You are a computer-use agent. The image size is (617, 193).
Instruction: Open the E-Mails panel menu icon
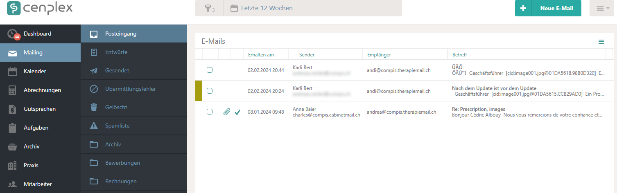(601, 42)
